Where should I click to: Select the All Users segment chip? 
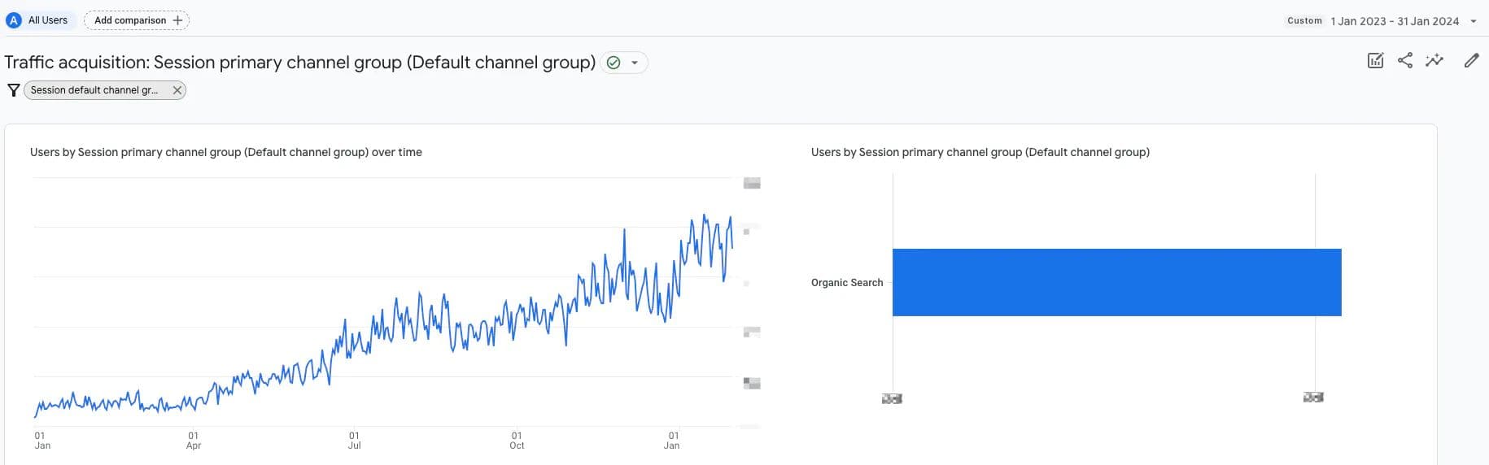38,20
